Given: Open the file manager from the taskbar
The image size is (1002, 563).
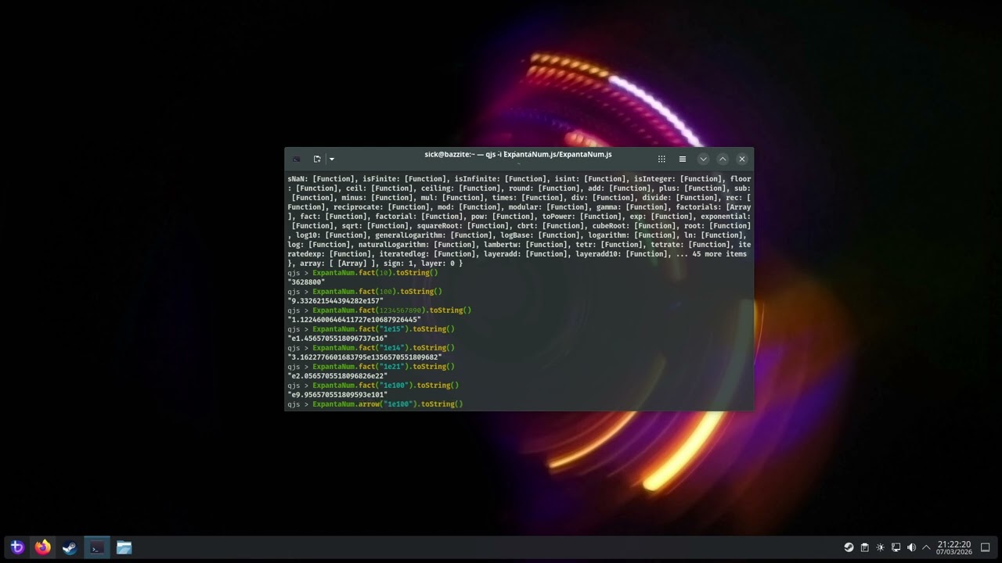Looking at the screenshot, I should coord(124,547).
